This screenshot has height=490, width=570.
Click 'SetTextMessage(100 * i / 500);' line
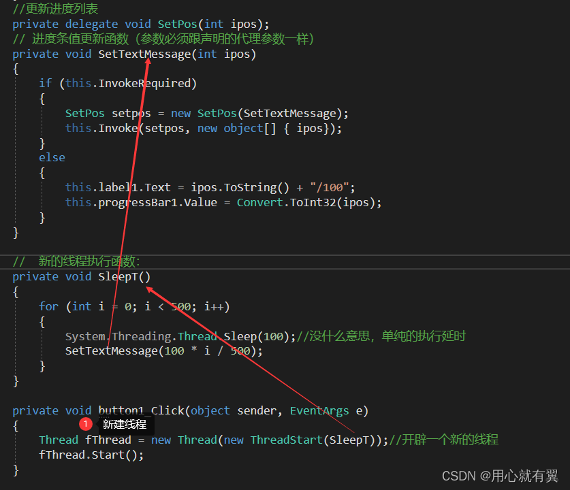[164, 351]
